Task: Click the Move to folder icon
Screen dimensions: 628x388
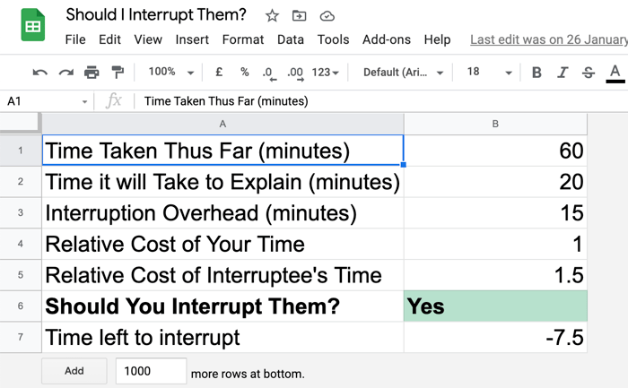Action: tap(299, 16)
